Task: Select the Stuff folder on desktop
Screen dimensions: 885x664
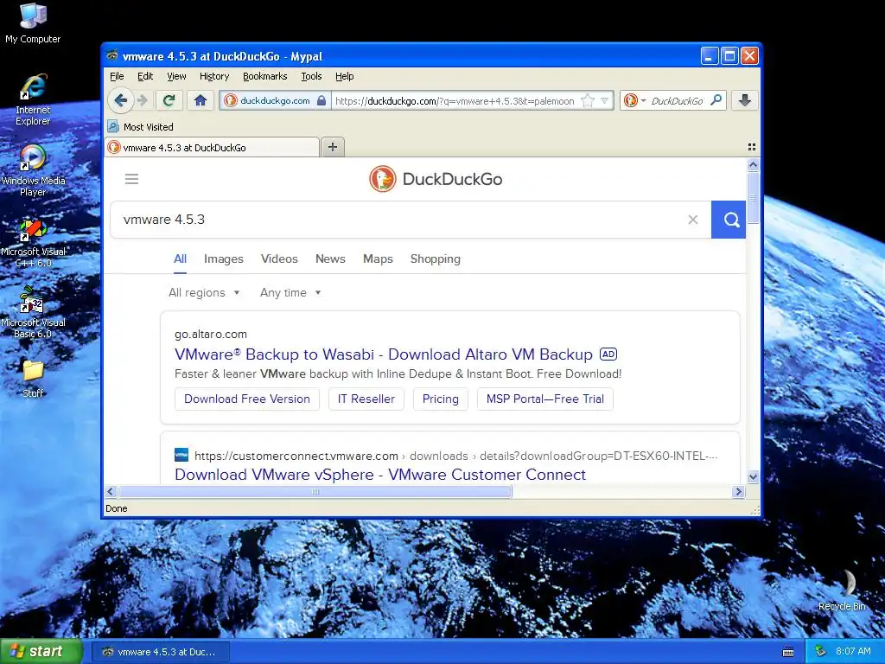Action: coord(33,379)
